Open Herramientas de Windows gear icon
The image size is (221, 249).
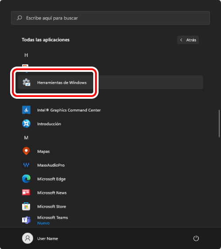26,82
